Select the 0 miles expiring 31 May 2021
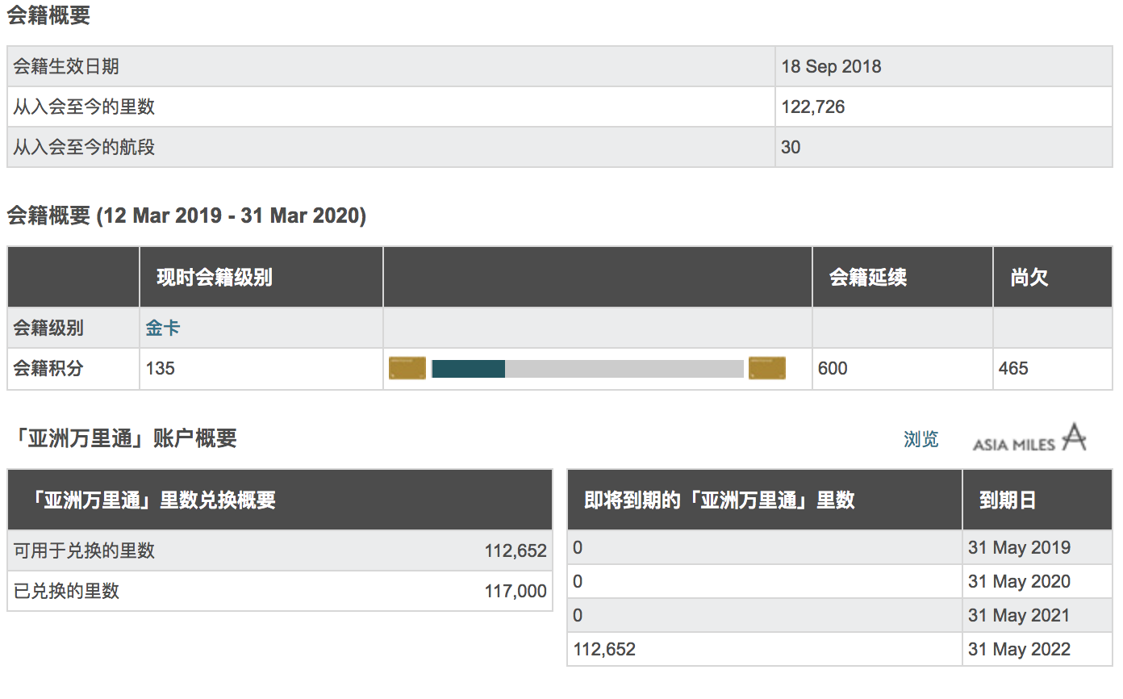The image size is (1123, 699). coord(578,615)
